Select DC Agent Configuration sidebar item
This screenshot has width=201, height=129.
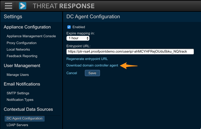click(x=24, y=118)
